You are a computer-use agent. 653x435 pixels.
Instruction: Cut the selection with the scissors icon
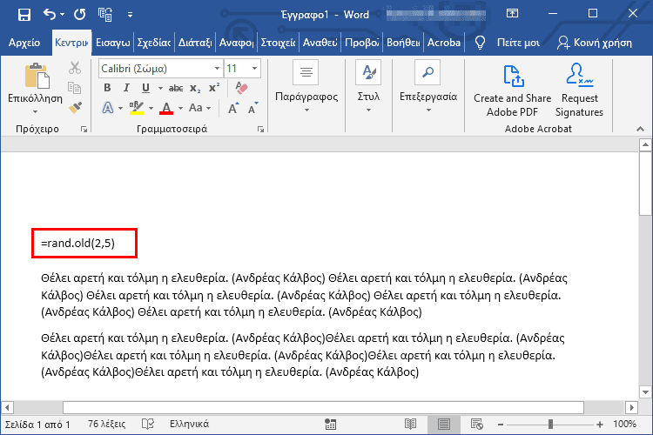point(75,68)
